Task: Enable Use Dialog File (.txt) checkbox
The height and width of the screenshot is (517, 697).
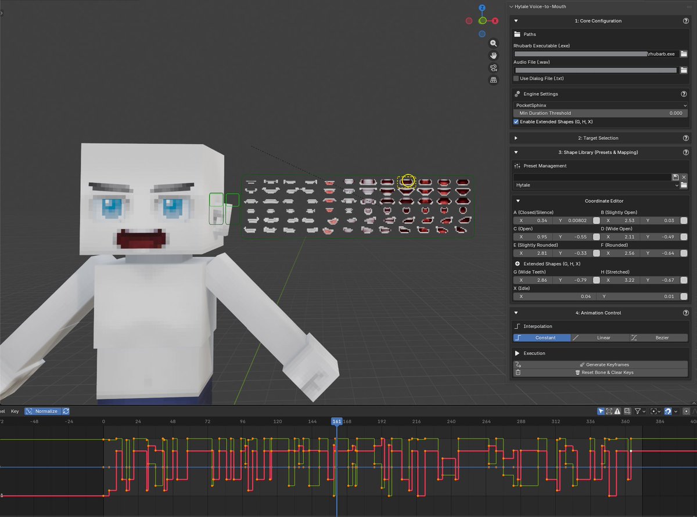Action: pyautogui.click(x=516, y=78)
